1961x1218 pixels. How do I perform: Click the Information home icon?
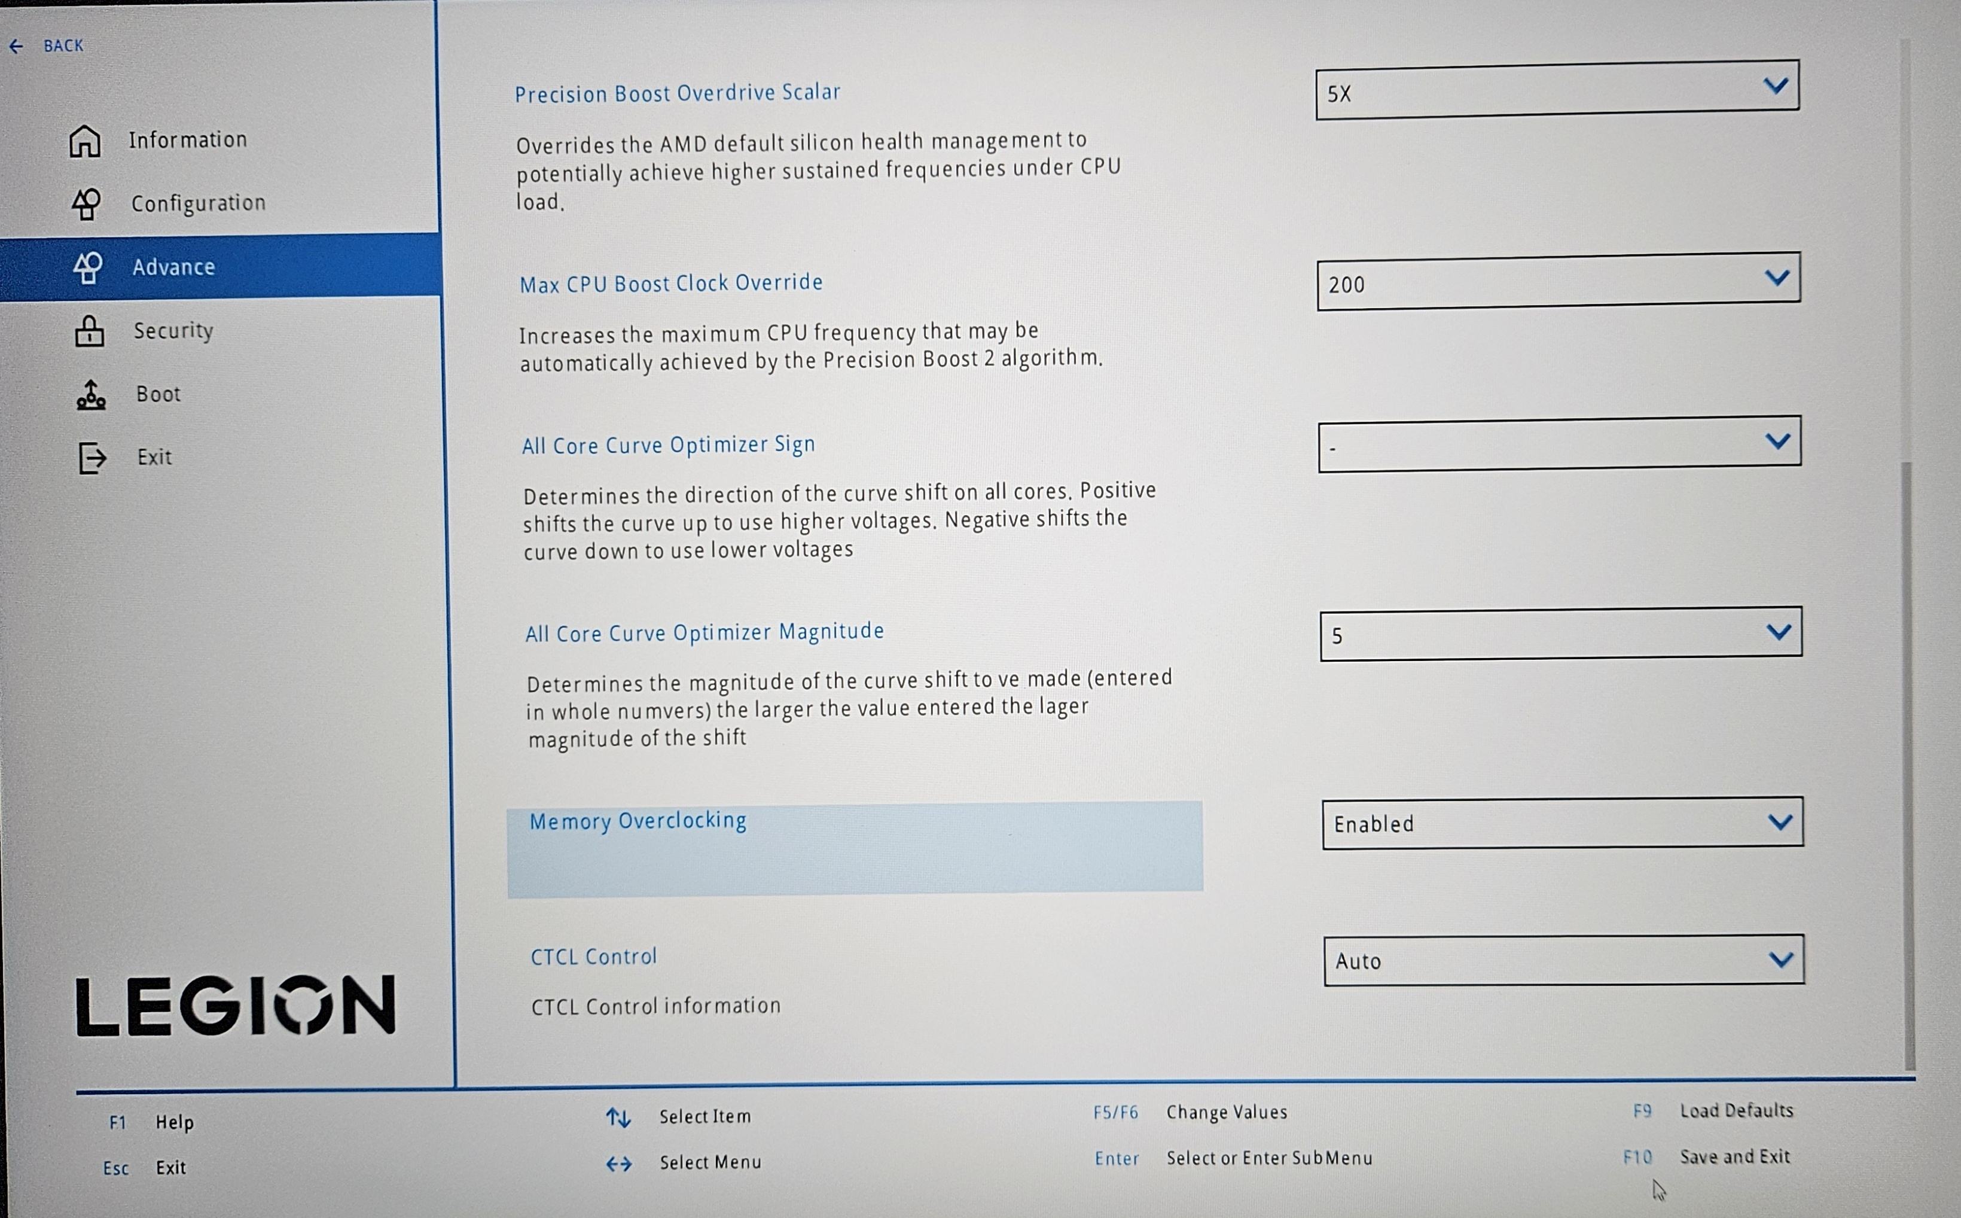pyautogui.click(x=84, y=142)
